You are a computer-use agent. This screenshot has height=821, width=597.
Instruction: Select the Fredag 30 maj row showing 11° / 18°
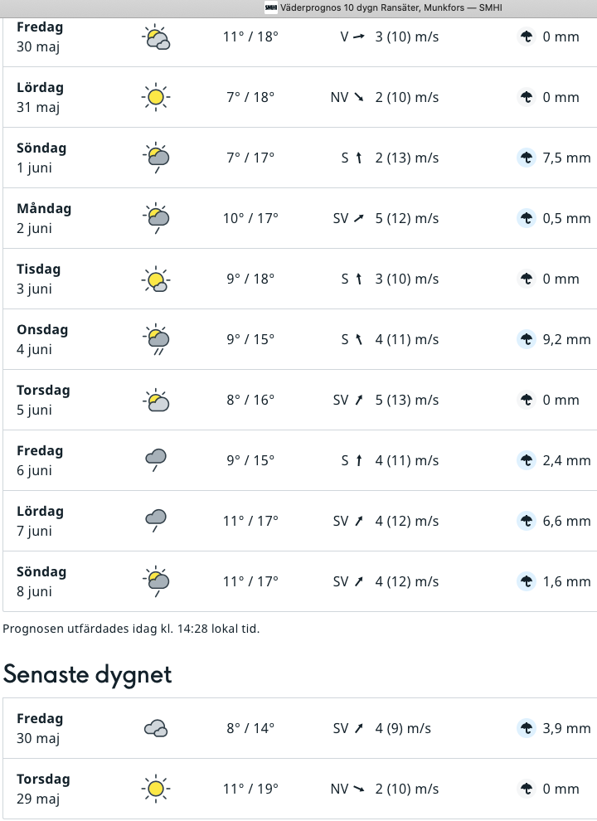299,41
